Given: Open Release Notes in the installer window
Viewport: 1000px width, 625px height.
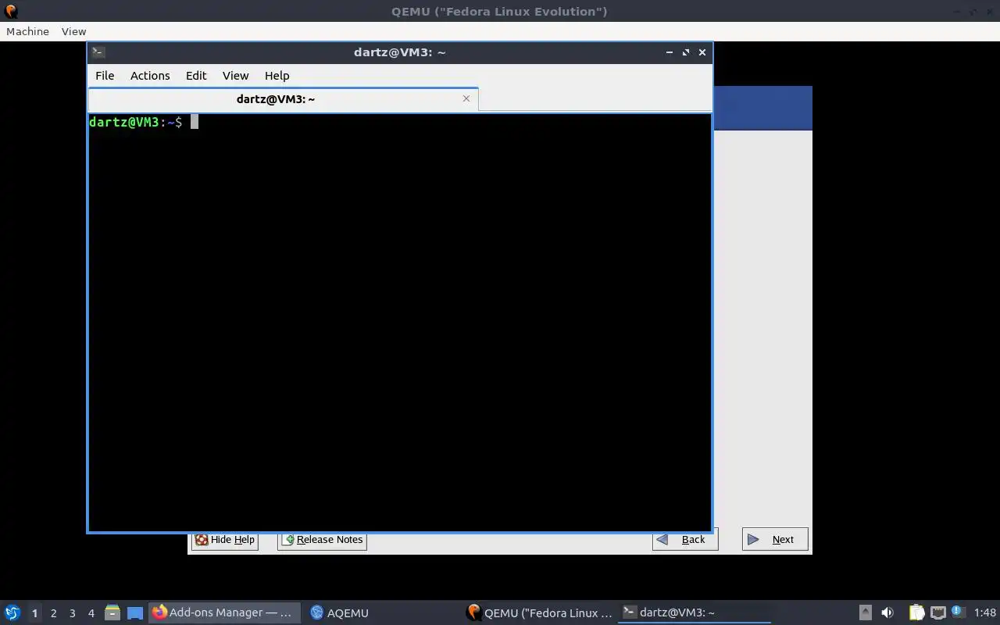Looking at the screenshot, I should point(322,539).
